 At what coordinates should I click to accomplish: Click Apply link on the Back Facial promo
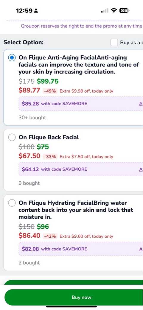point(141,169)
